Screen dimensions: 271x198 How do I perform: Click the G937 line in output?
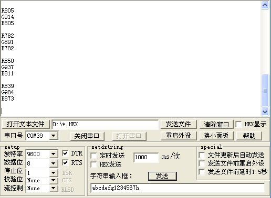7,67
